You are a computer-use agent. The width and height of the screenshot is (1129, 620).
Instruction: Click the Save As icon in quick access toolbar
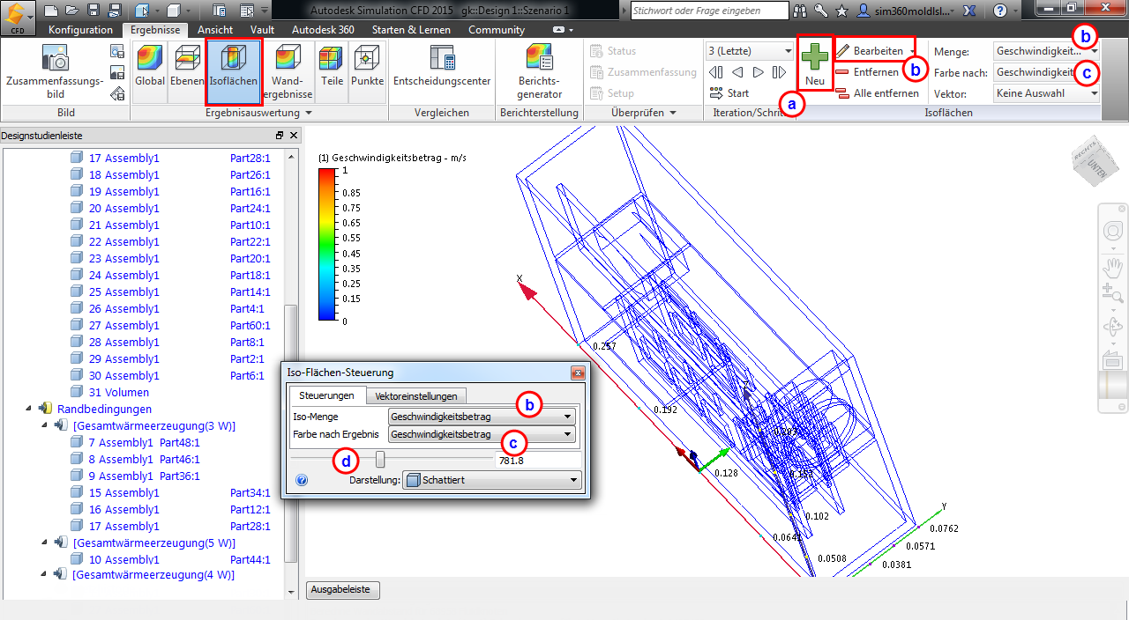pos(116,11)
